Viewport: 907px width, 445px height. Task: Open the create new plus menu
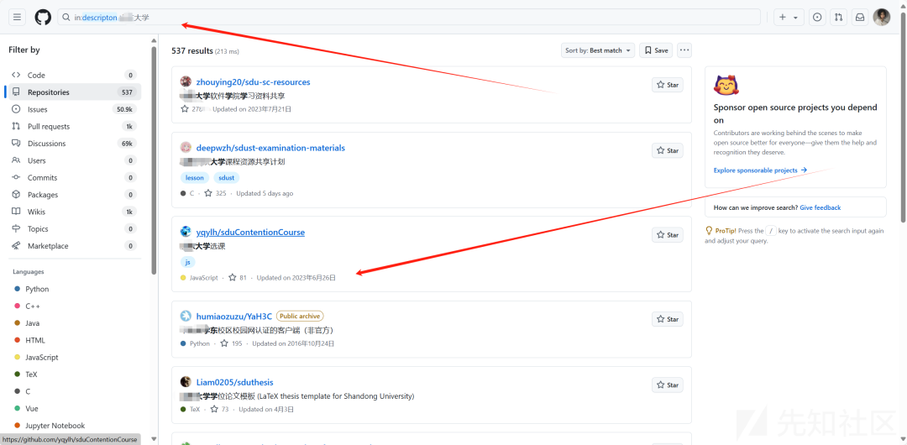(789, 18)
